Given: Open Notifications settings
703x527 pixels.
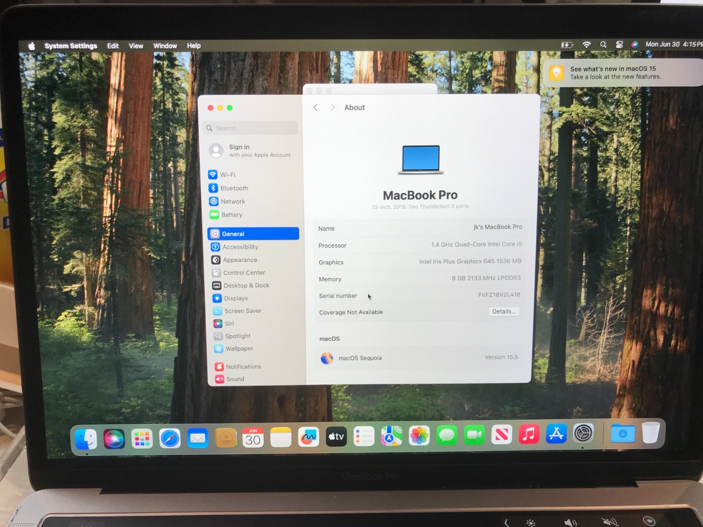Looking at the screenshot, I should pos(238,366).
